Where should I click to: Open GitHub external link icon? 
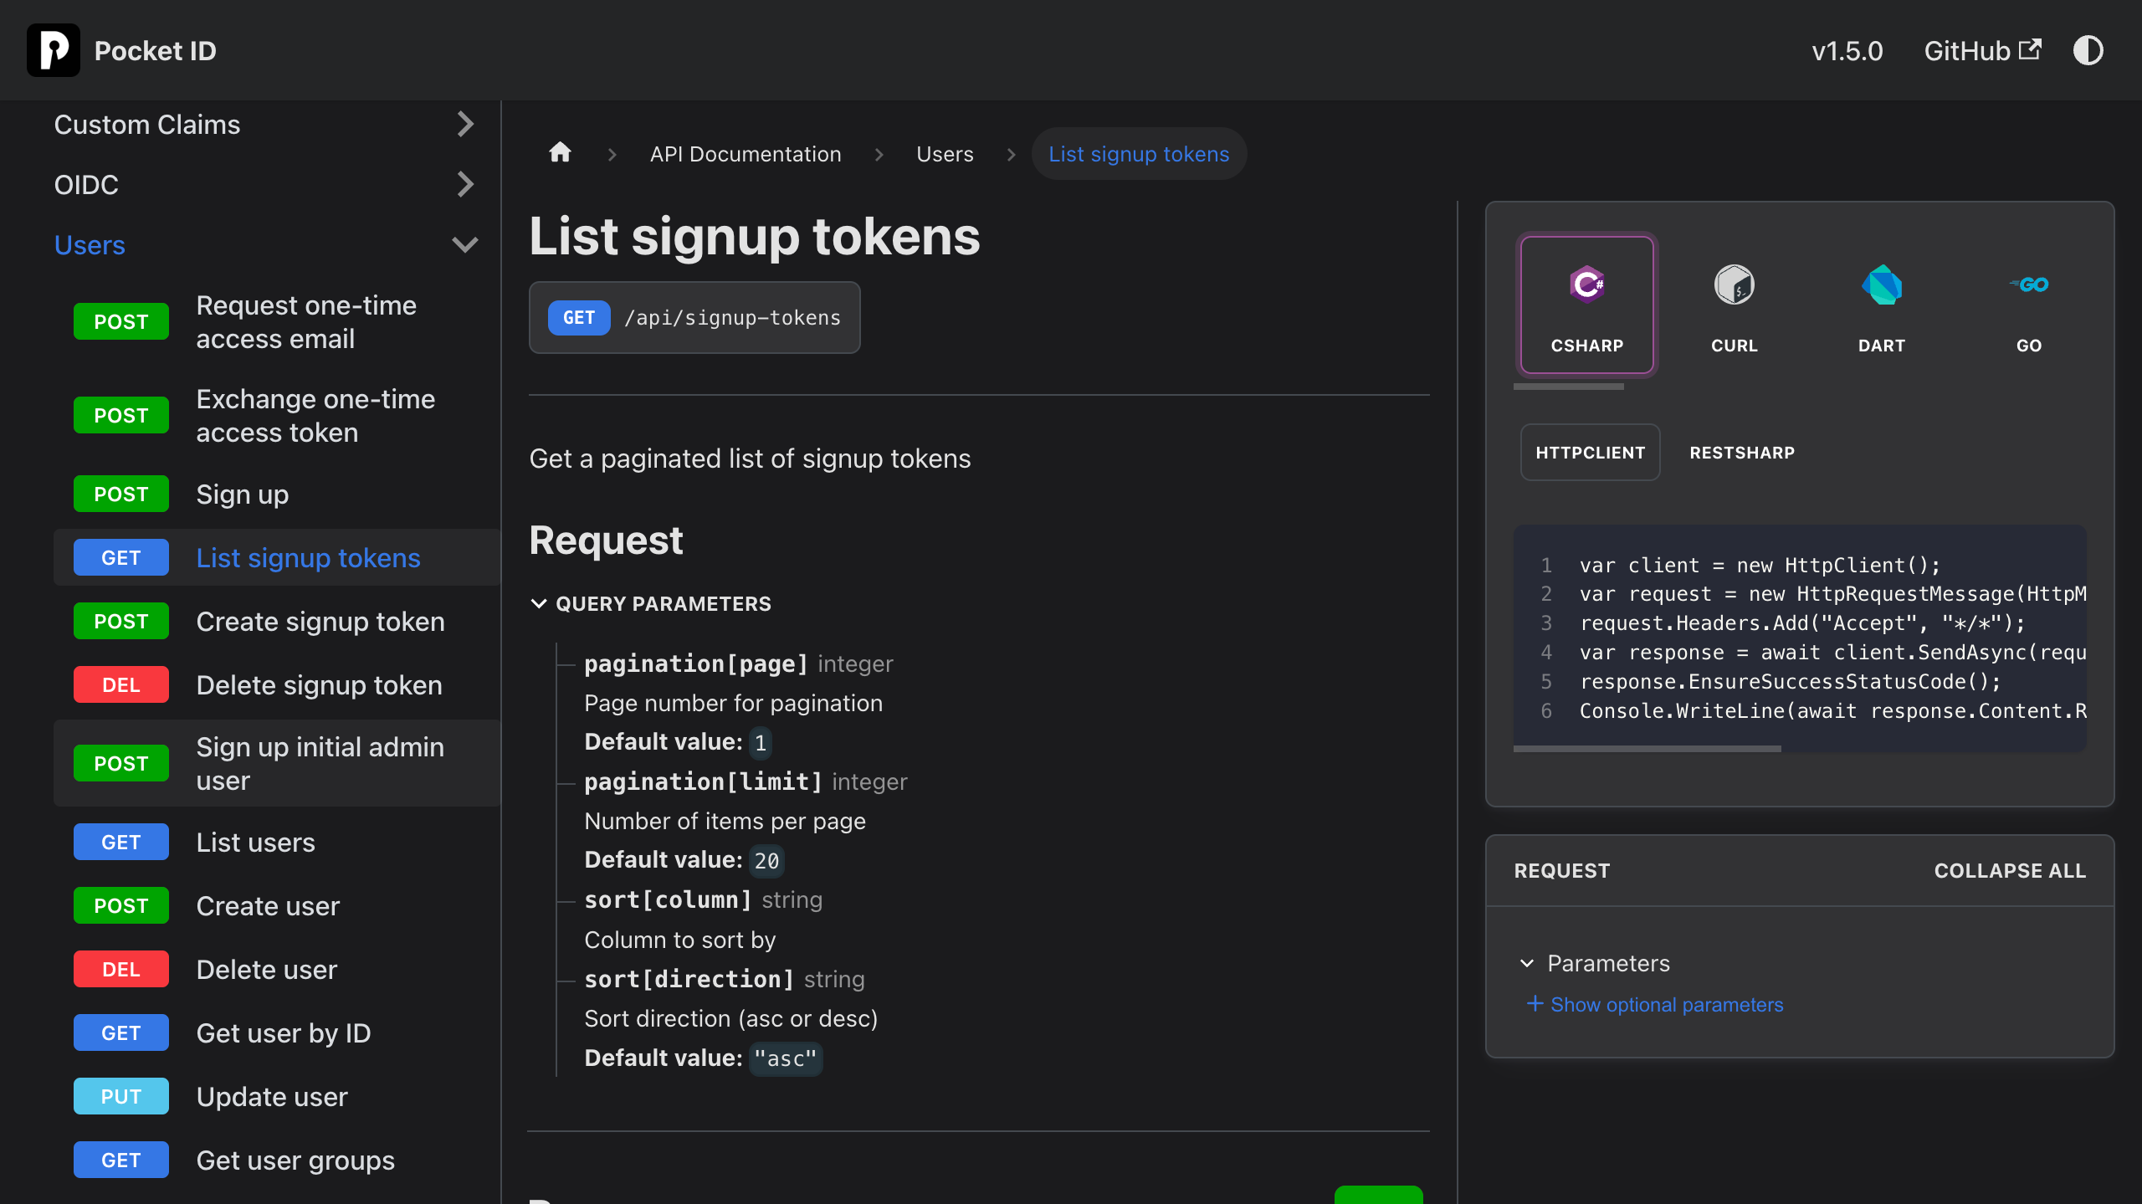coord(2030,50)
